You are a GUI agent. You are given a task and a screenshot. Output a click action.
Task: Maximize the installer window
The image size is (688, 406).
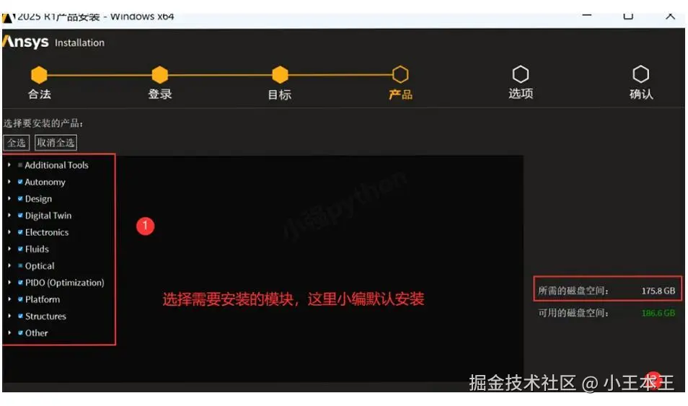coord(628,16)
